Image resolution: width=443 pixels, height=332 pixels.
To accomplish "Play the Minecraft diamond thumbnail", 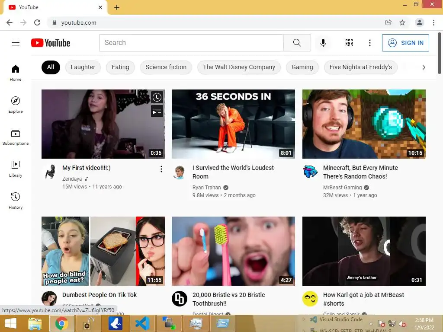I will coord(364,124).
